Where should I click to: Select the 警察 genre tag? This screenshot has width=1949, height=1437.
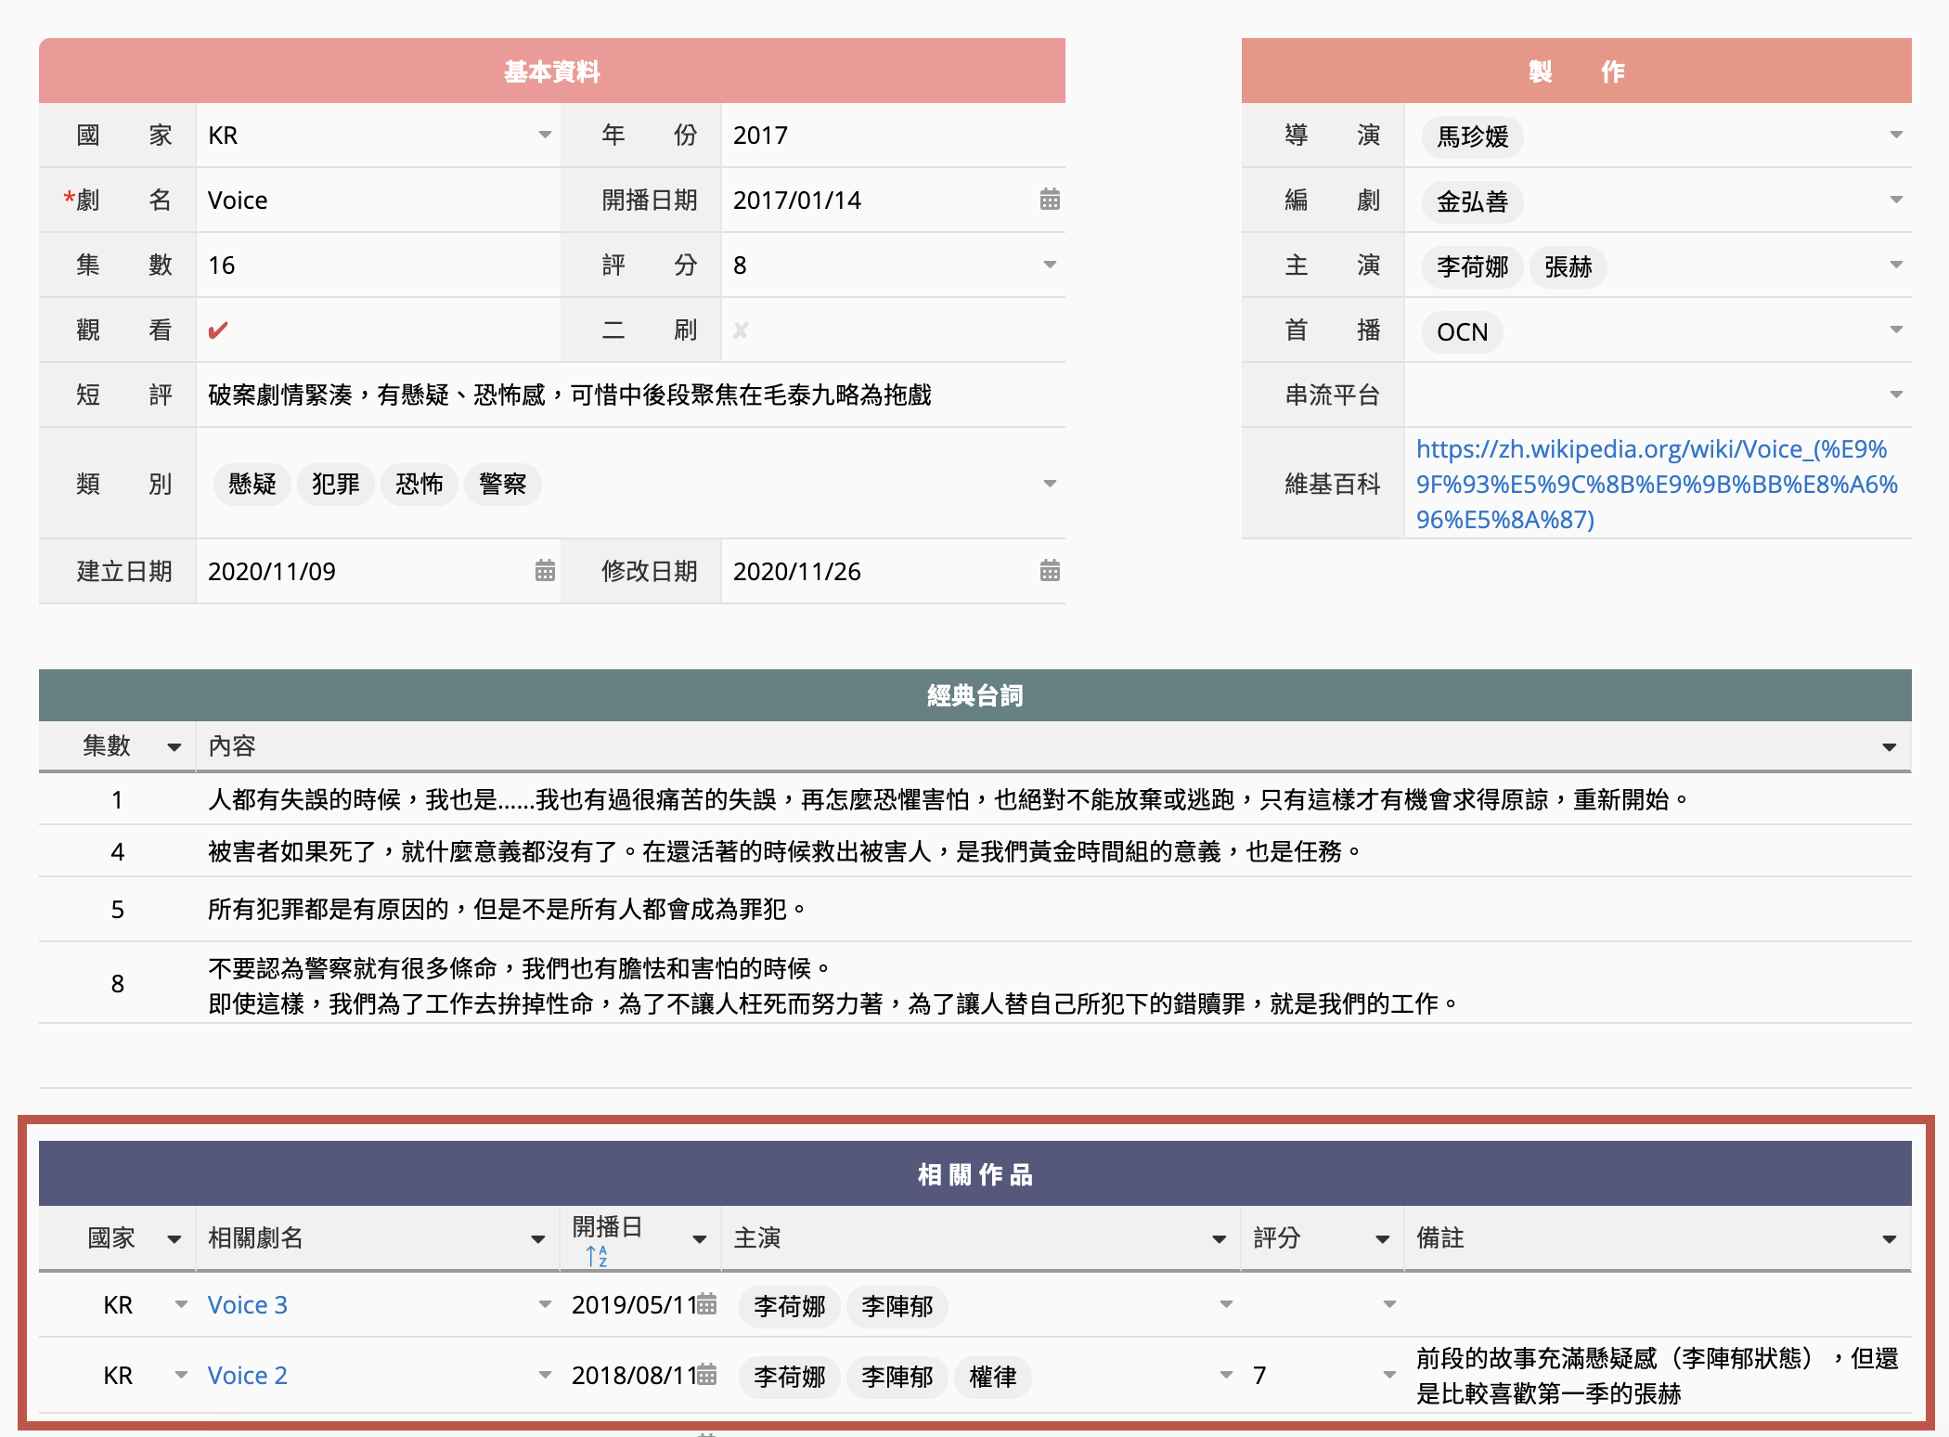(x=503, y=484)
